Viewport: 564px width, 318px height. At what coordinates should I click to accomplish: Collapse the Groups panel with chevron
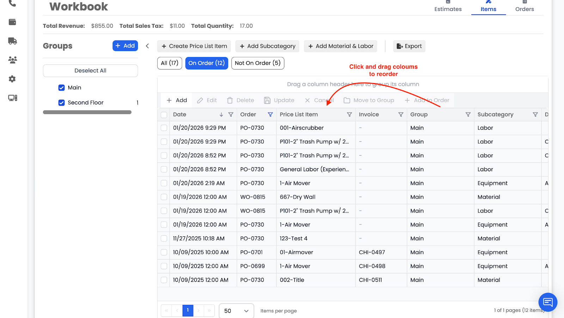[x=147, y=46]
